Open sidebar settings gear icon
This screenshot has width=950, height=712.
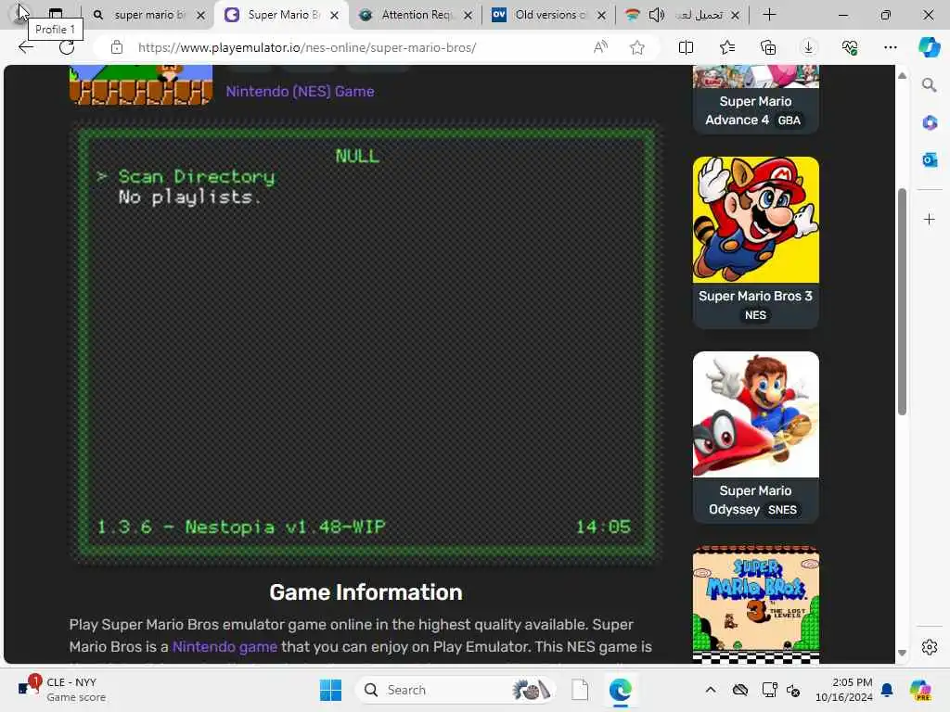pos(930,647)
